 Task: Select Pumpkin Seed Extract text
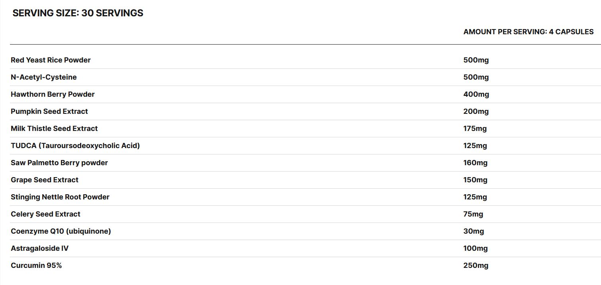tap(49, 111)
